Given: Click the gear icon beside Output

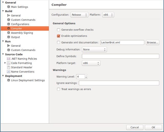Looking at the screenshot, I should click(9, 37).
